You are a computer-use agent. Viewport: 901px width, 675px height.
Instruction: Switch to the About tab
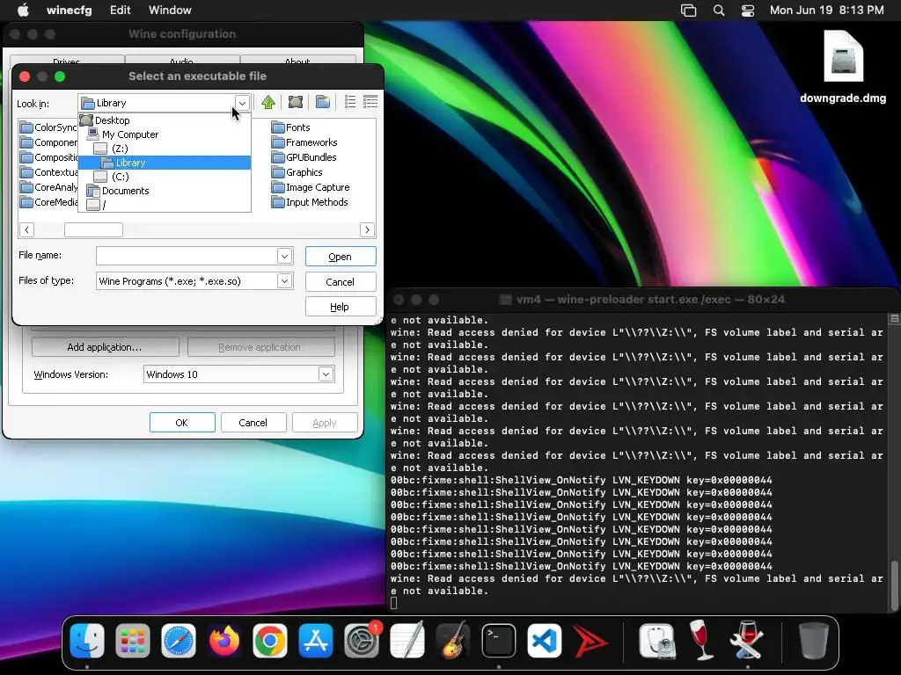pyautogui.click(x=297, y=61)
